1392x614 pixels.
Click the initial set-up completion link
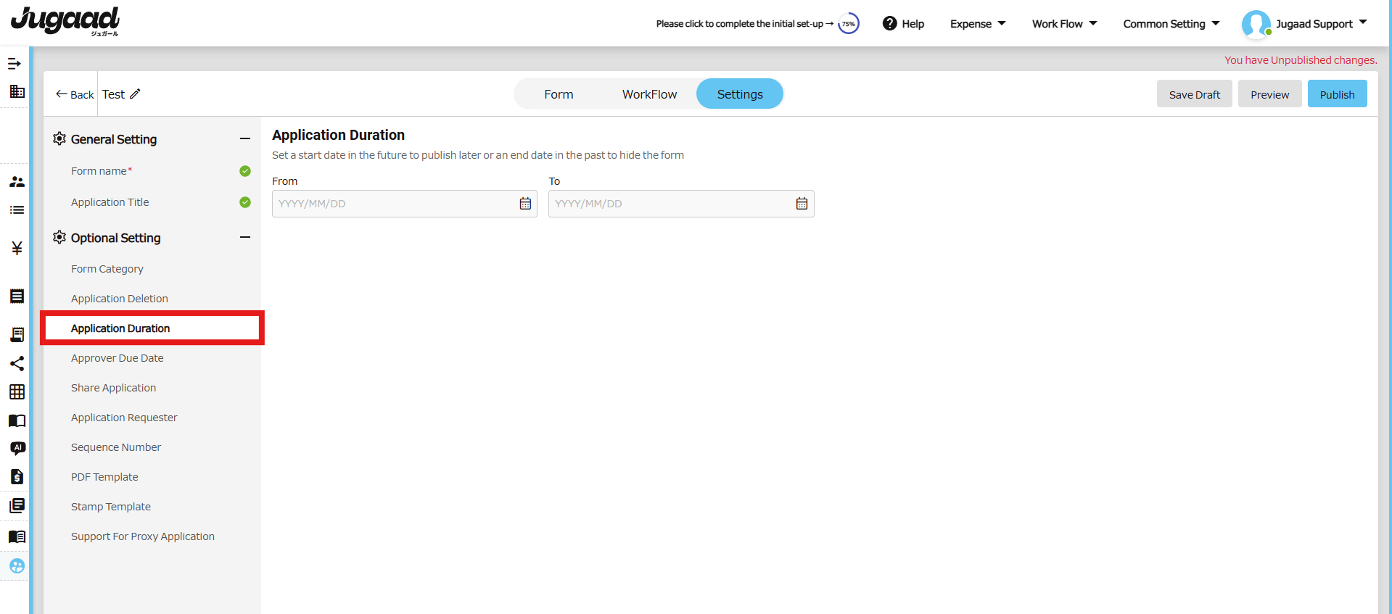click(745, 24)
